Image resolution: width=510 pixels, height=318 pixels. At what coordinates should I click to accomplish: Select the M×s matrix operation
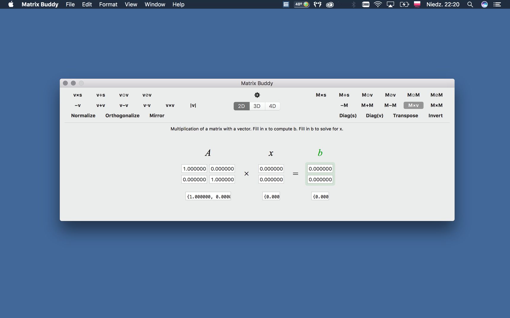click(x=321, y=95)
